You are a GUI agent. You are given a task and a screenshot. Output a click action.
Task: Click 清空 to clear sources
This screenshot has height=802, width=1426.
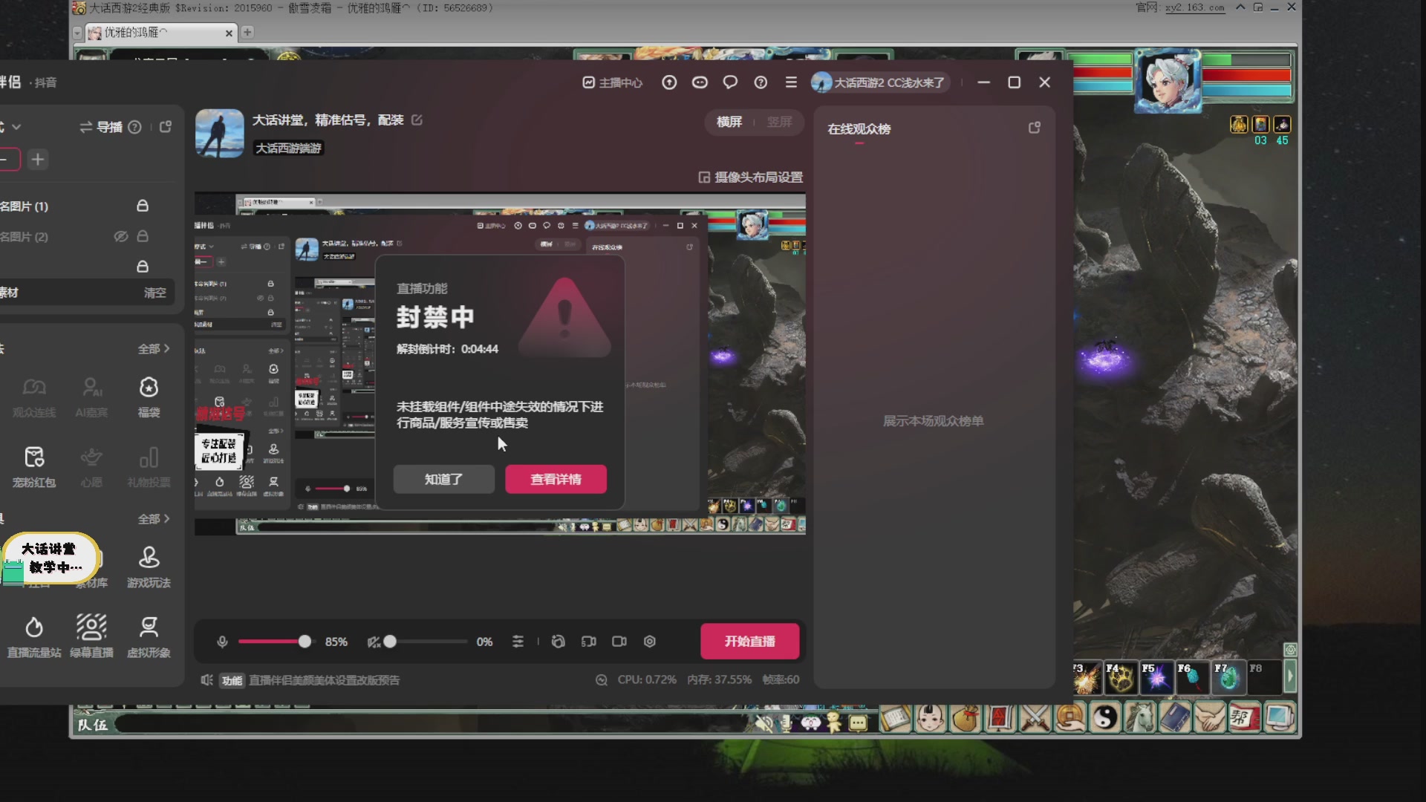[x=155, y=293]
